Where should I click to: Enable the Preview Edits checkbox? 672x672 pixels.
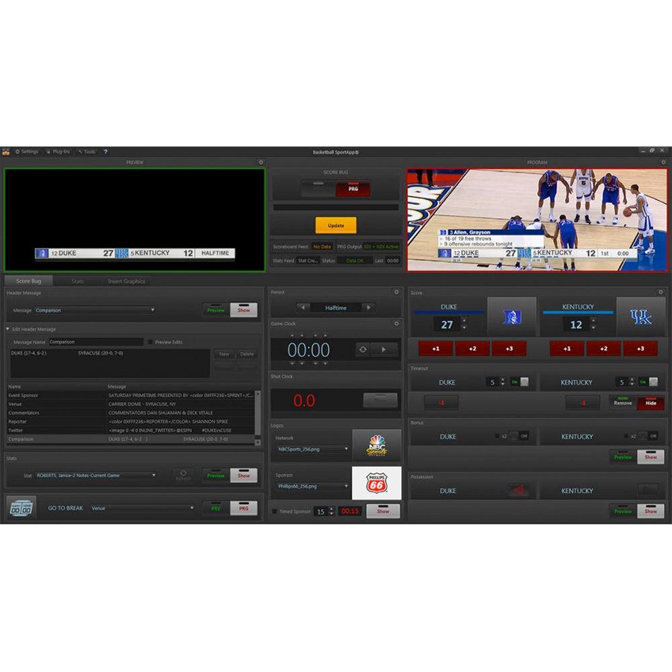tap(151, 342)
